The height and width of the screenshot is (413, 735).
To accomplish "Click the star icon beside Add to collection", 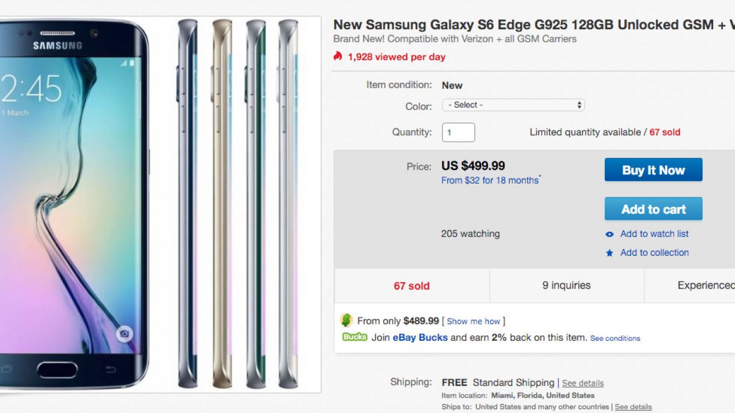I will [610, 253].
